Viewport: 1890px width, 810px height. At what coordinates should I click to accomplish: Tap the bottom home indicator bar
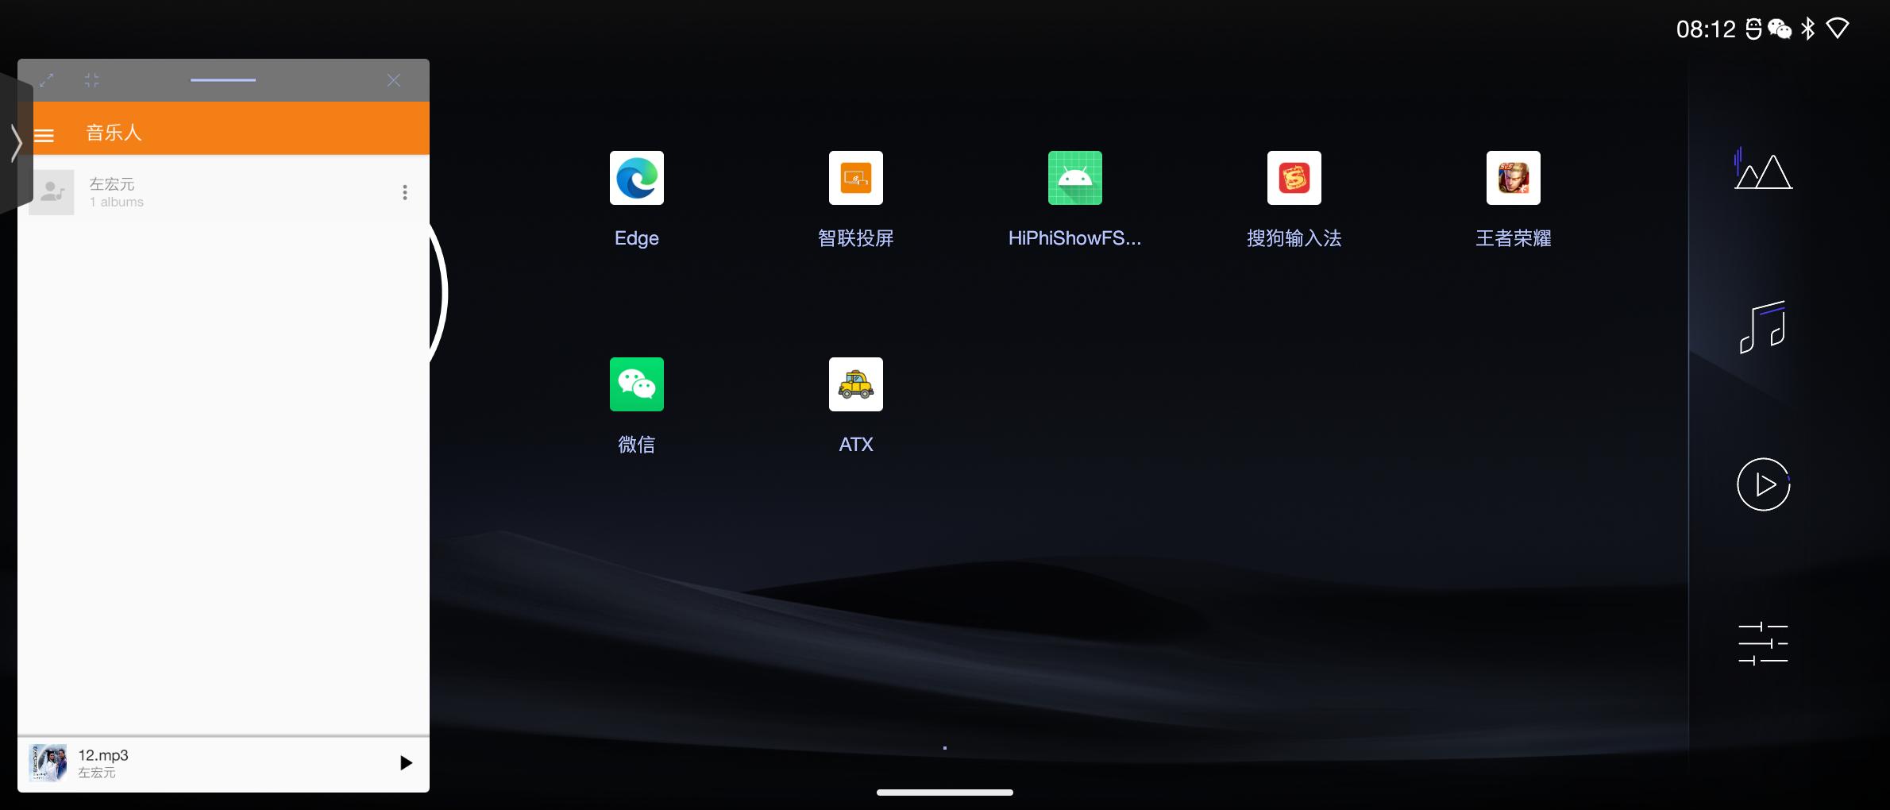(x=944, y=792)
